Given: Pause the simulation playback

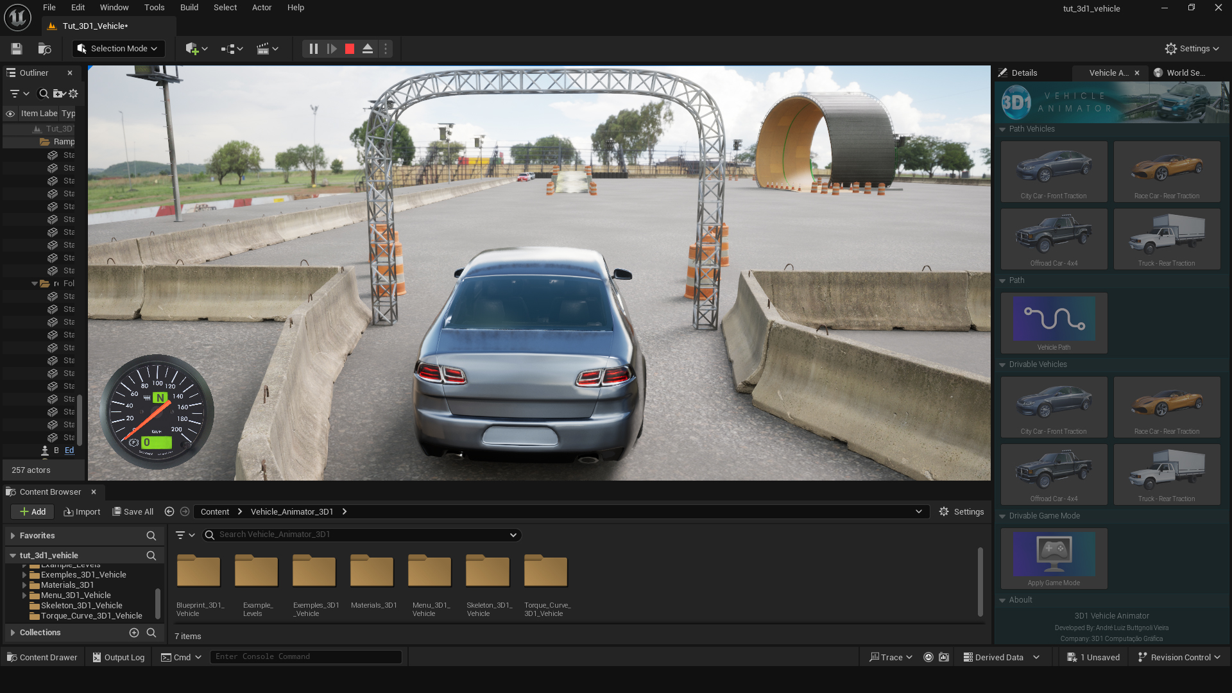Looking at the screenshot, I should (x=313, y=49).
